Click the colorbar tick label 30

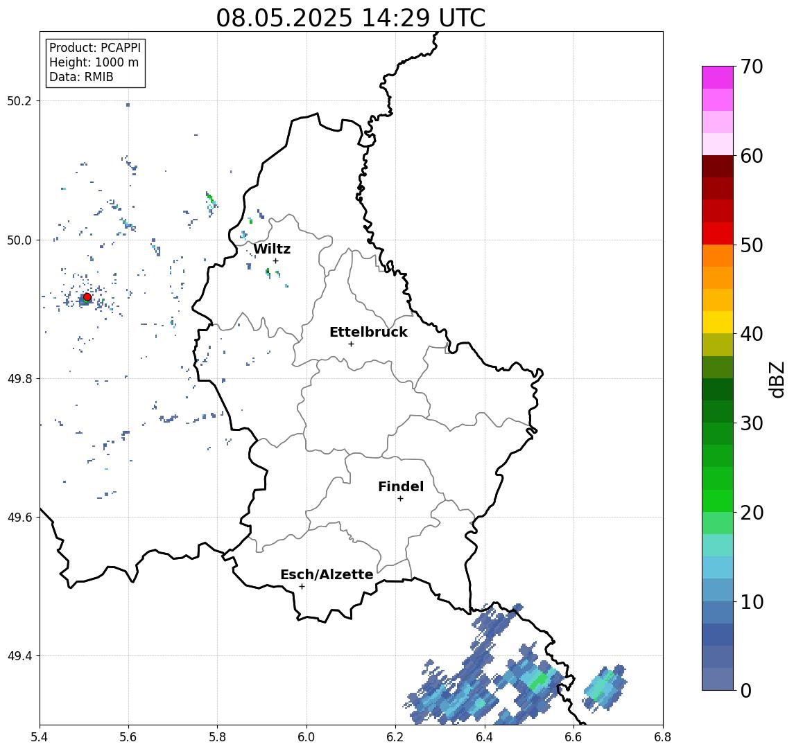click(x=752, y=423)
